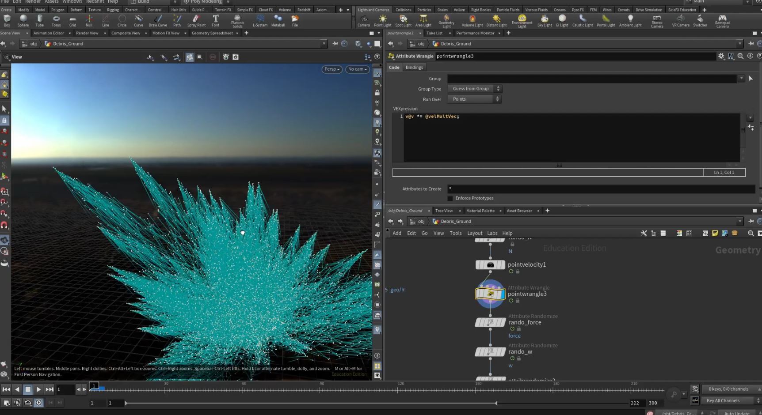Open the No cam camera dropdown
Image resolution: width=762 pixels, height=415 pixels.
click(358, 69)
